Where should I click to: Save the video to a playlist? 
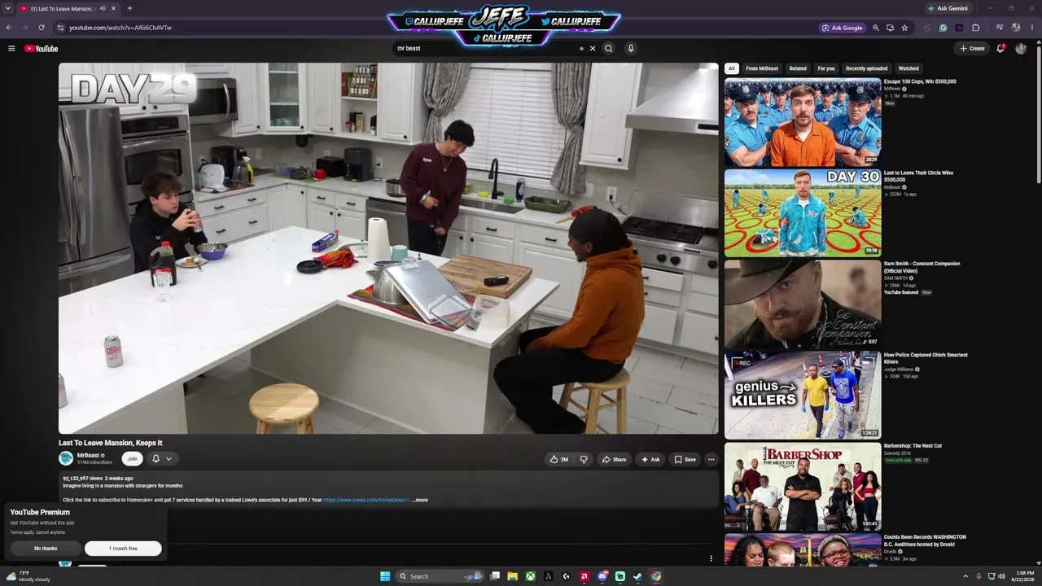coord(685,460)
